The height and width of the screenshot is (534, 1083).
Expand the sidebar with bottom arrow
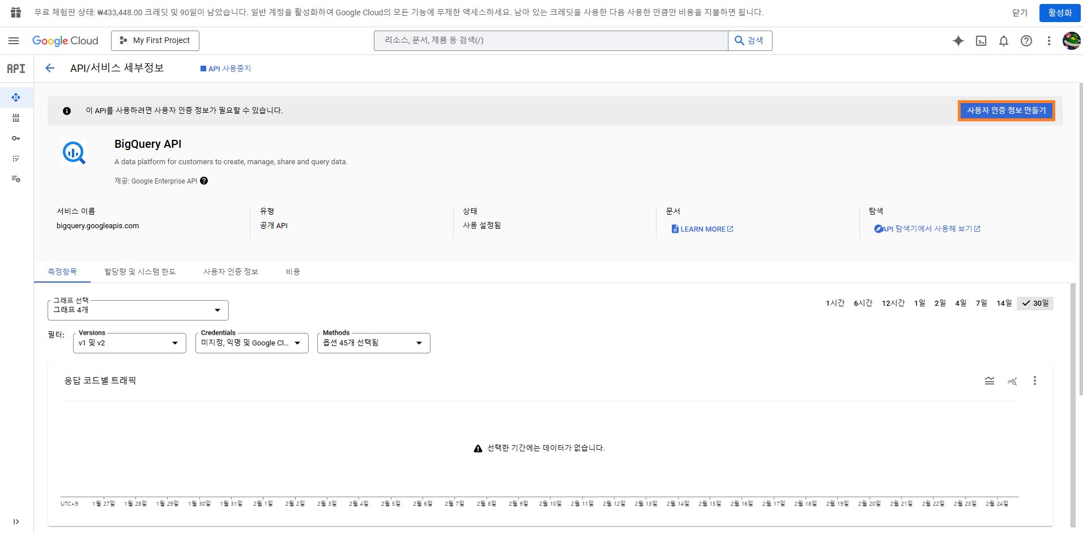[16, 522]
